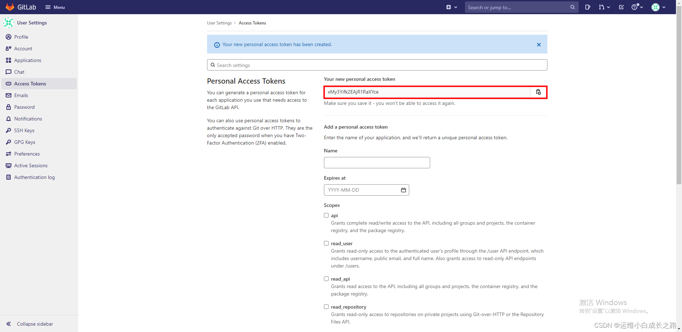Open the SSH Keys page
682x332 pixels.
[39, 130]
